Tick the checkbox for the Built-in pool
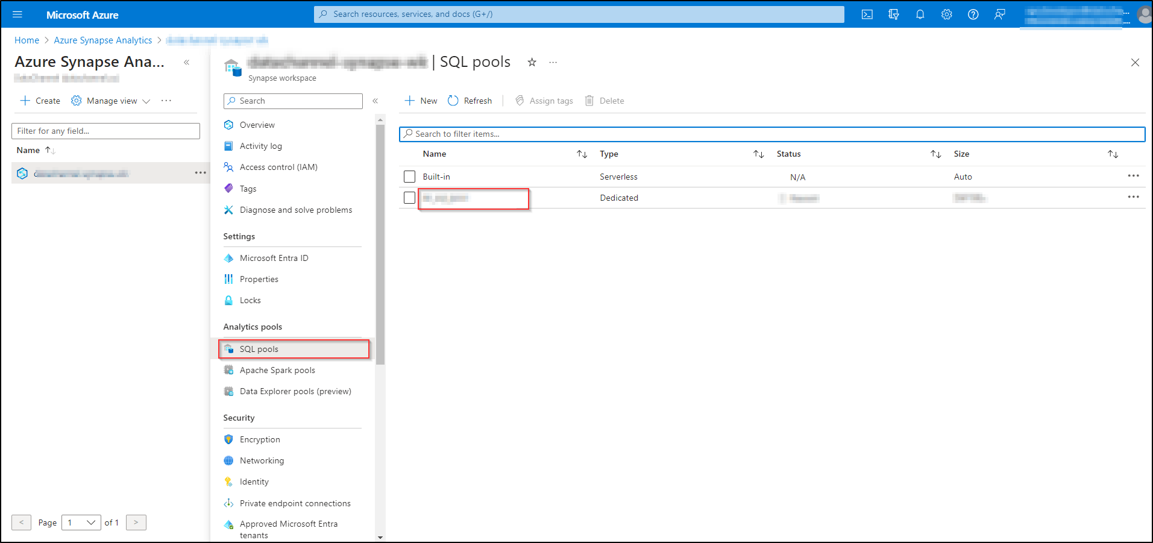This screenshot has width=1153, height=543. coord(410,177)
